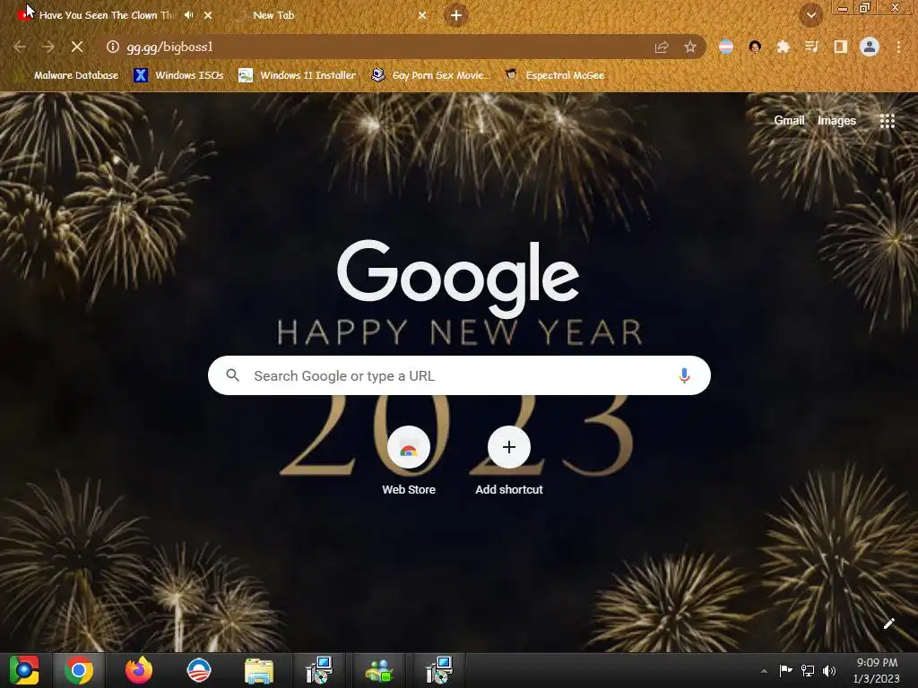Share this page icon in address bar
The height and width of the screenshot is (688, 918).
pos(662,47)
